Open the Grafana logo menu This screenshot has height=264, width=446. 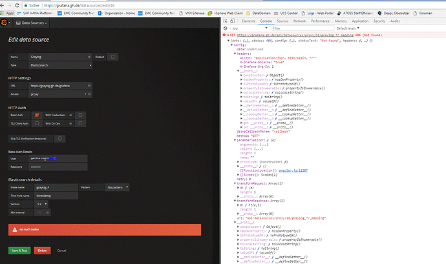(5, 23)
